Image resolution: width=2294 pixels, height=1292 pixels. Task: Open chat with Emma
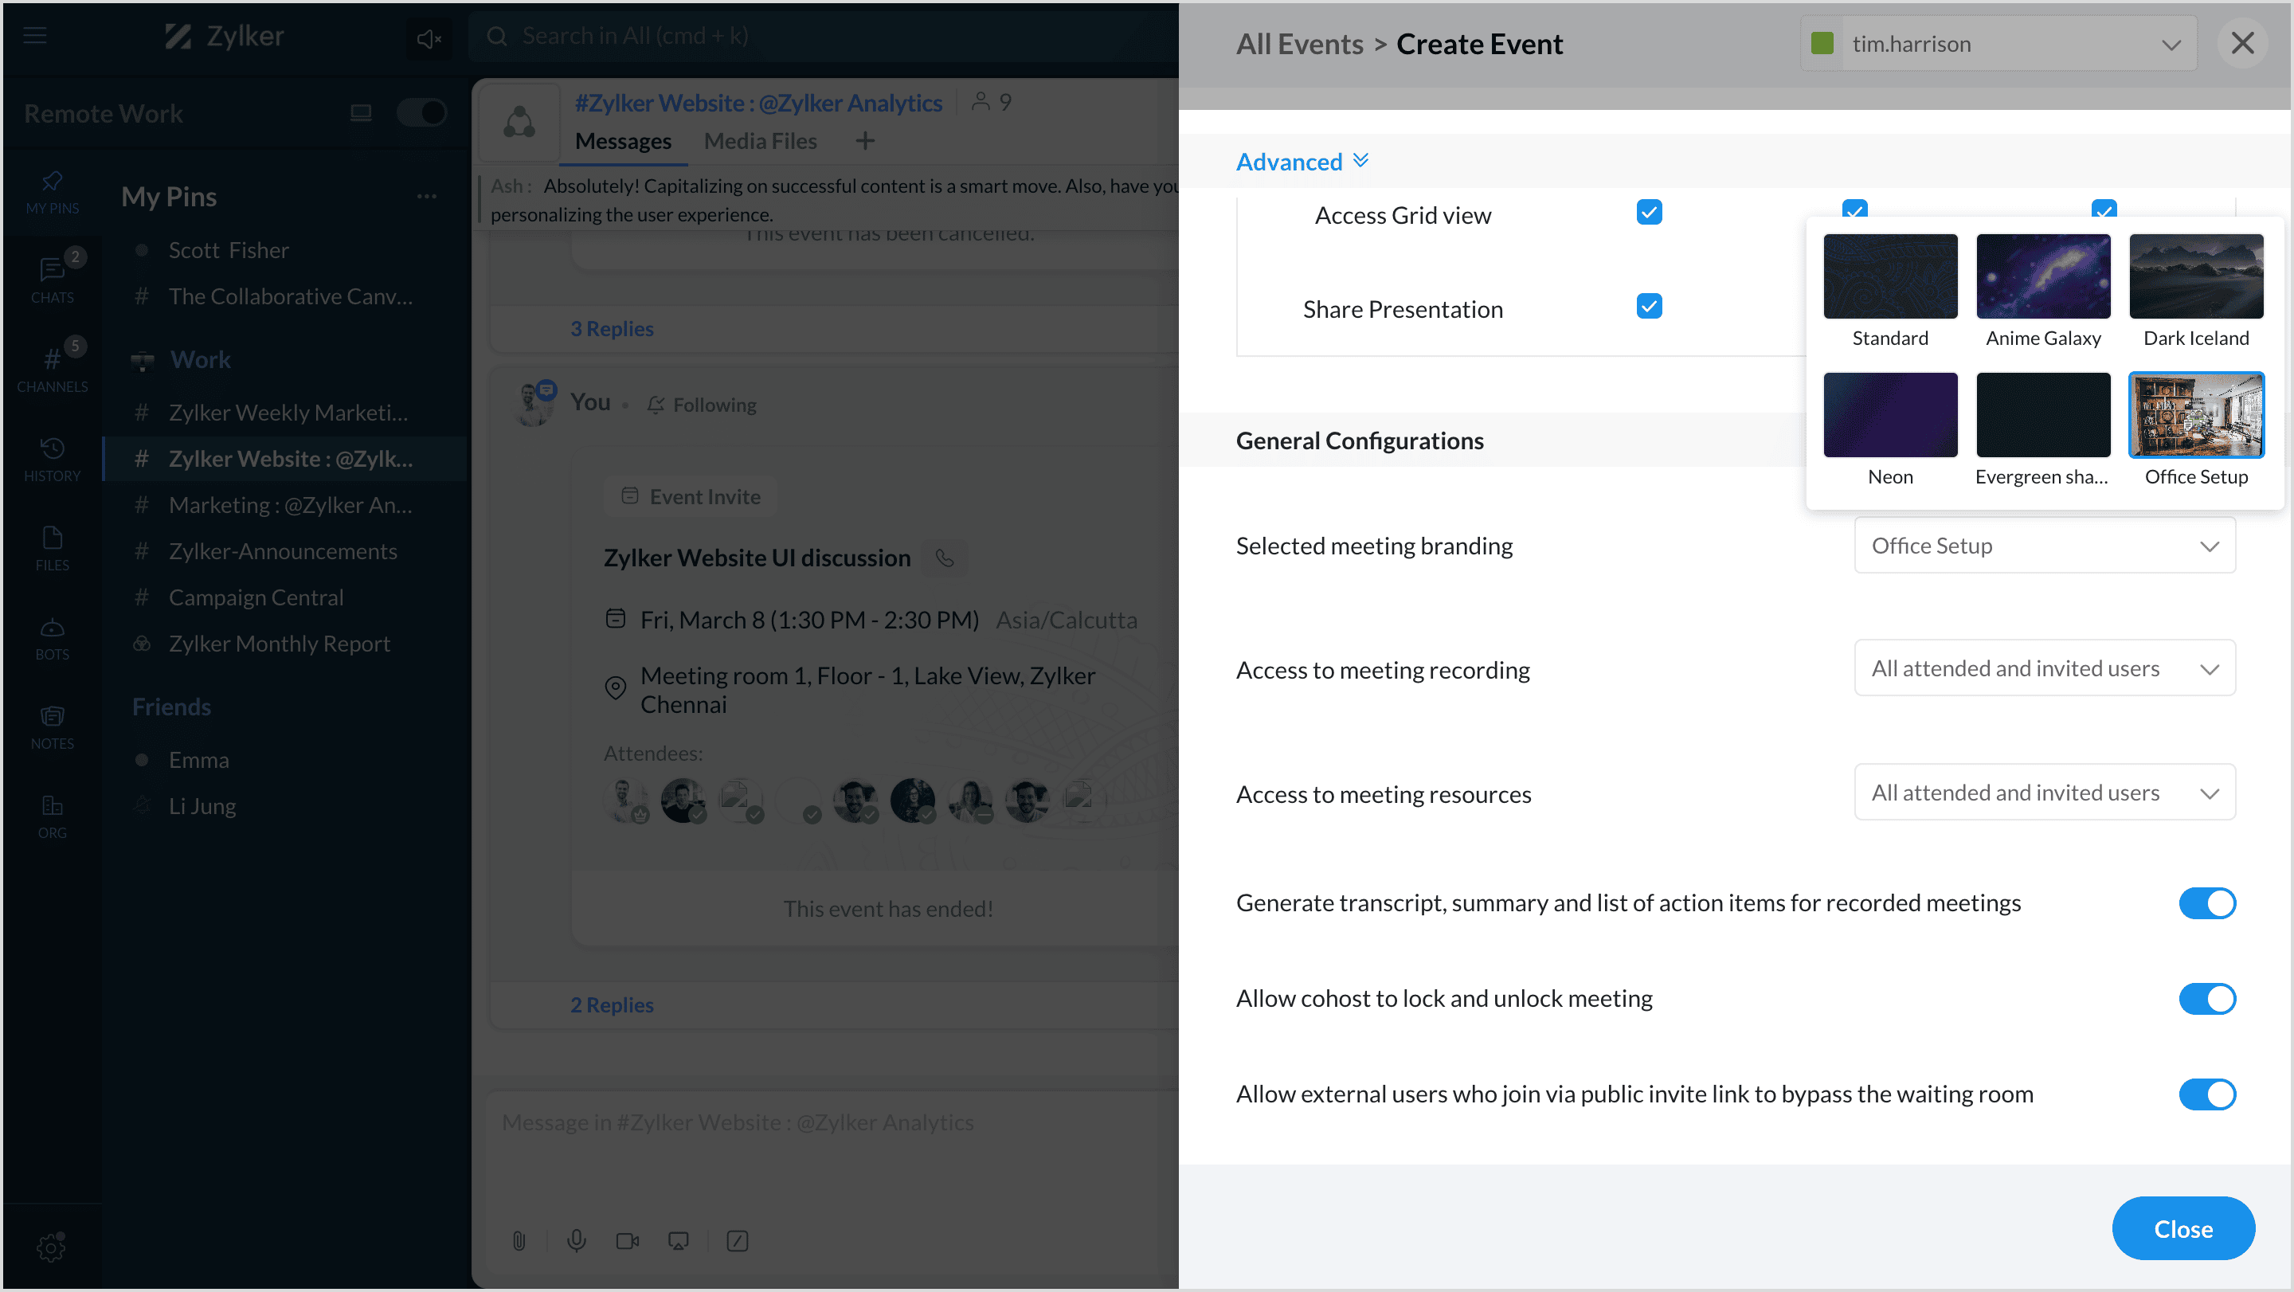click(x=285, y=761)
